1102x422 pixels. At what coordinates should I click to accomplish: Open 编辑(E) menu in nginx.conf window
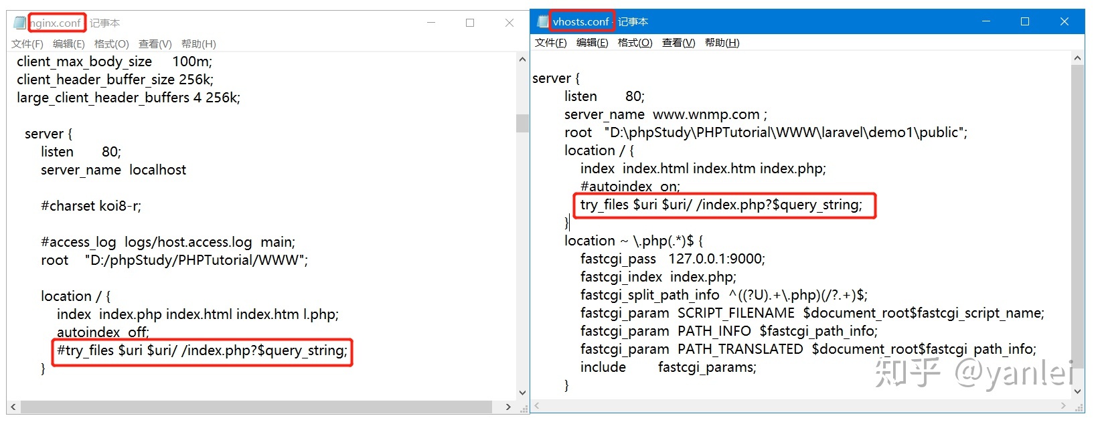(x=69, y=44)
